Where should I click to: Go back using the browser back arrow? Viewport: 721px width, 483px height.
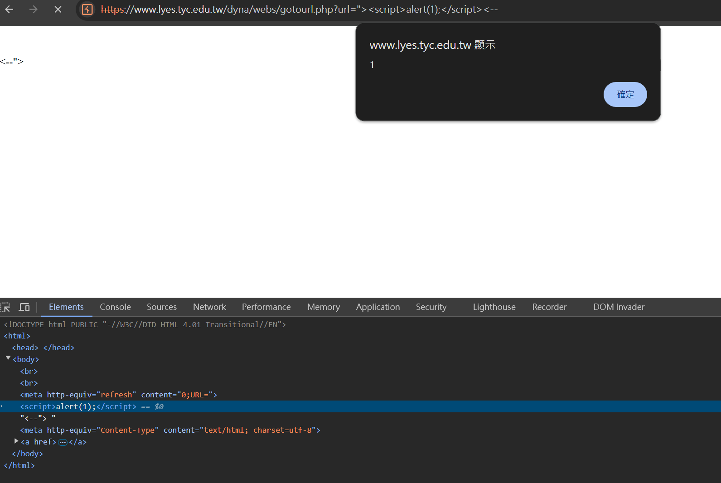click(9, 9)
